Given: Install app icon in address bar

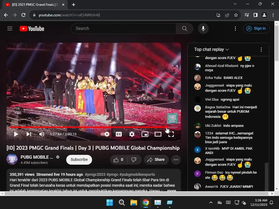Looking at the screenshot, I should (x=218, y=15).
